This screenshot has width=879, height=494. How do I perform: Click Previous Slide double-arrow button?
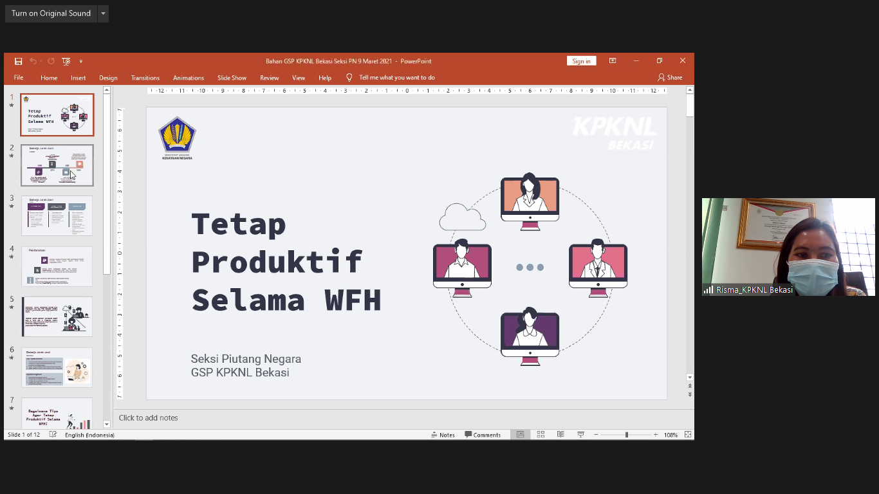coord(690,386)
